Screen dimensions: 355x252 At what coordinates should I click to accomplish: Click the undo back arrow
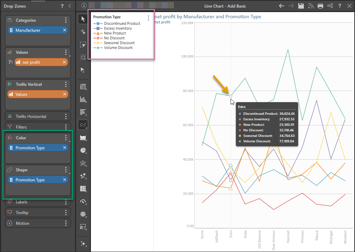point(281,6)
